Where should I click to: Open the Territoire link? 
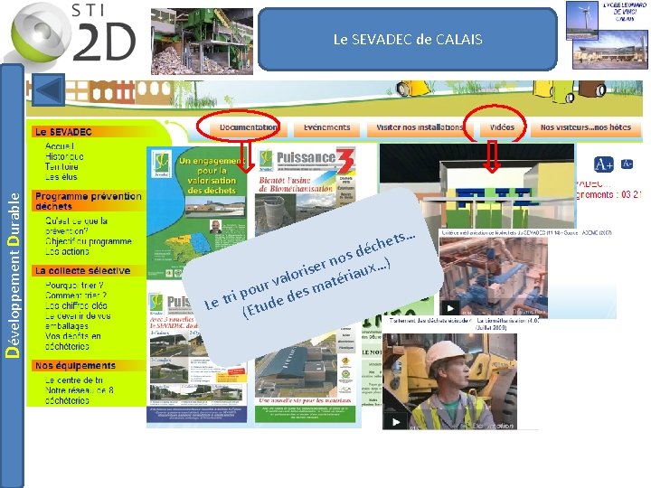click(x=61, y=166)
